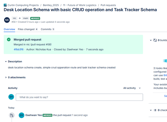The width and height of the screenshot is (167, 122).
Task: Open the All activity filter dropdown
Action: pos(132,88)
